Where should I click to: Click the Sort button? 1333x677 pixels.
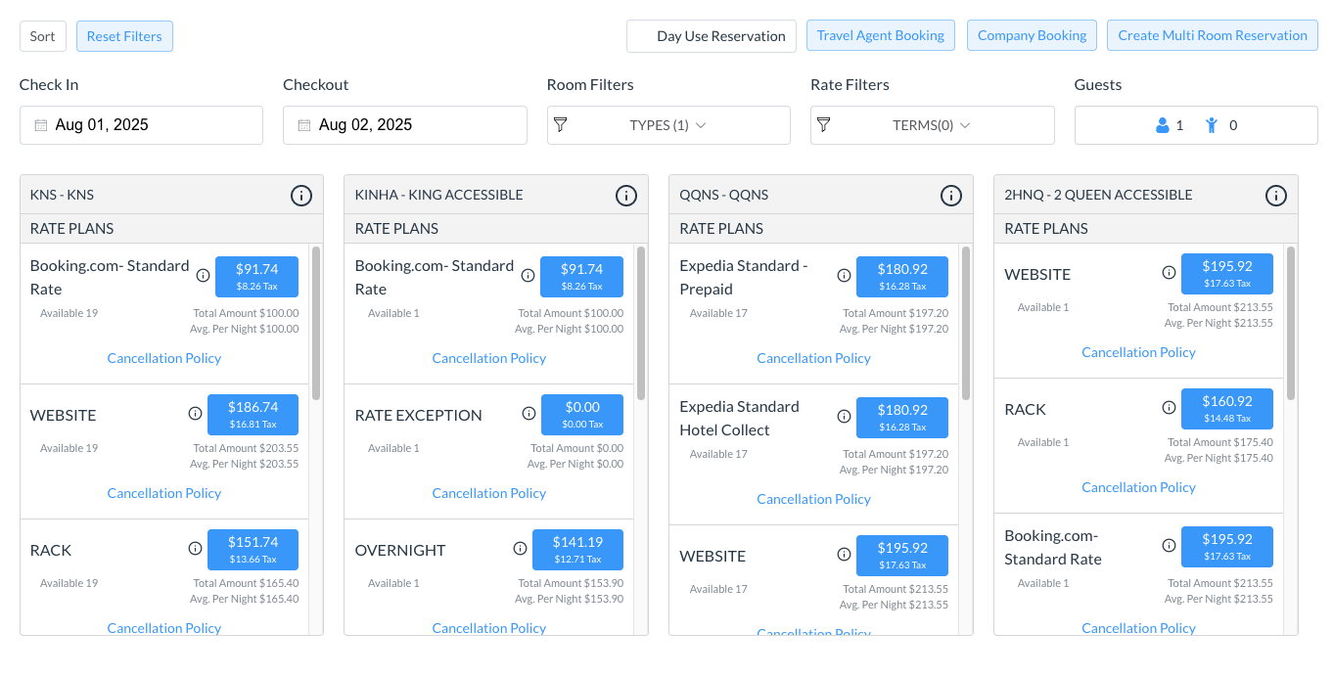(x=42, y=36)
